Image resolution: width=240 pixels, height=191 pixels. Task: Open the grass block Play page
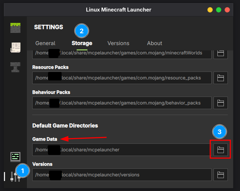point(15,28)
